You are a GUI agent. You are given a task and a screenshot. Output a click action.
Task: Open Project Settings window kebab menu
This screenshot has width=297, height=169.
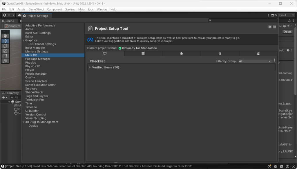[x=268, y=15]
